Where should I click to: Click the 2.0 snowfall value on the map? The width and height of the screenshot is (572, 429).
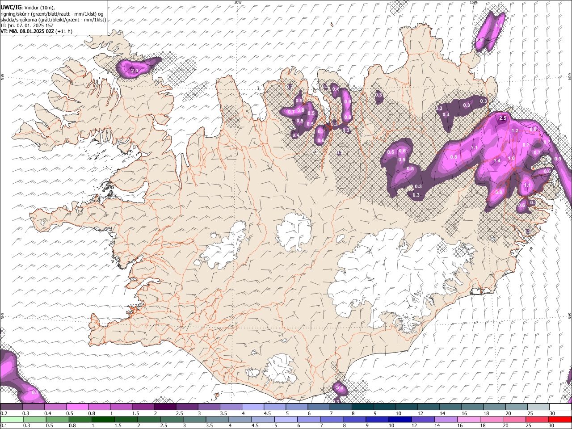[x=134, y=71]
